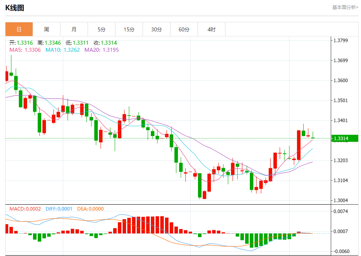361x256 pixels.
Task: Click the MA20: 1.3195 indicator label
Action: (101, 50)
